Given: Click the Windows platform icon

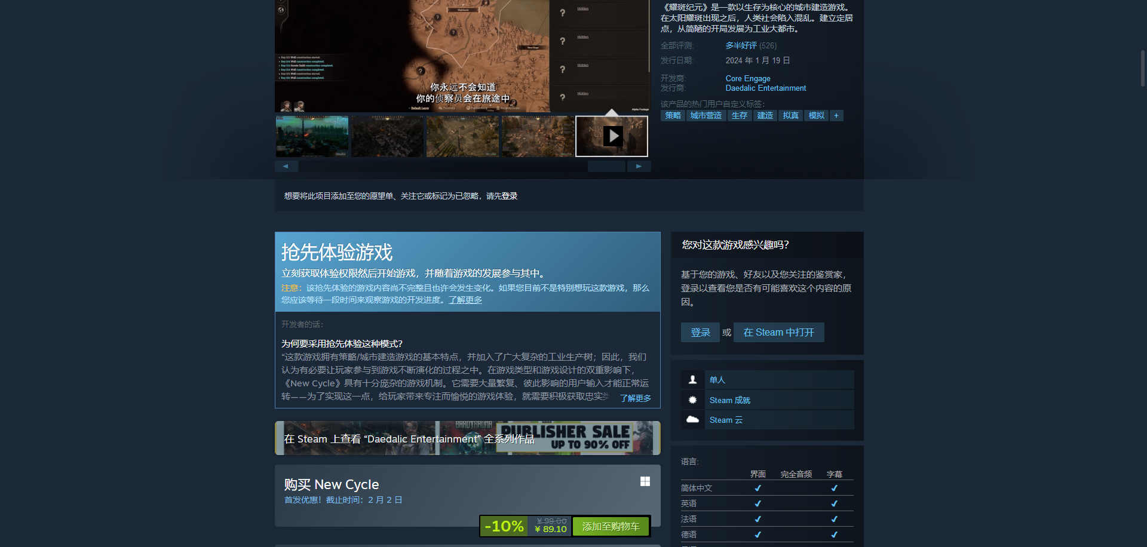Looking at the screenshot, I should (x=645, y=481).
